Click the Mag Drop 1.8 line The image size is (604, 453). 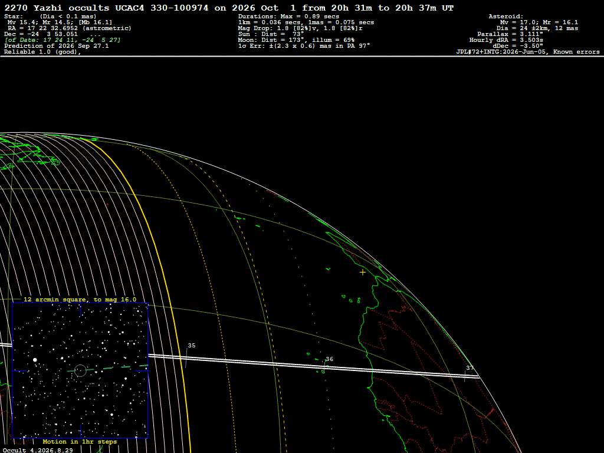pos(300,28)
